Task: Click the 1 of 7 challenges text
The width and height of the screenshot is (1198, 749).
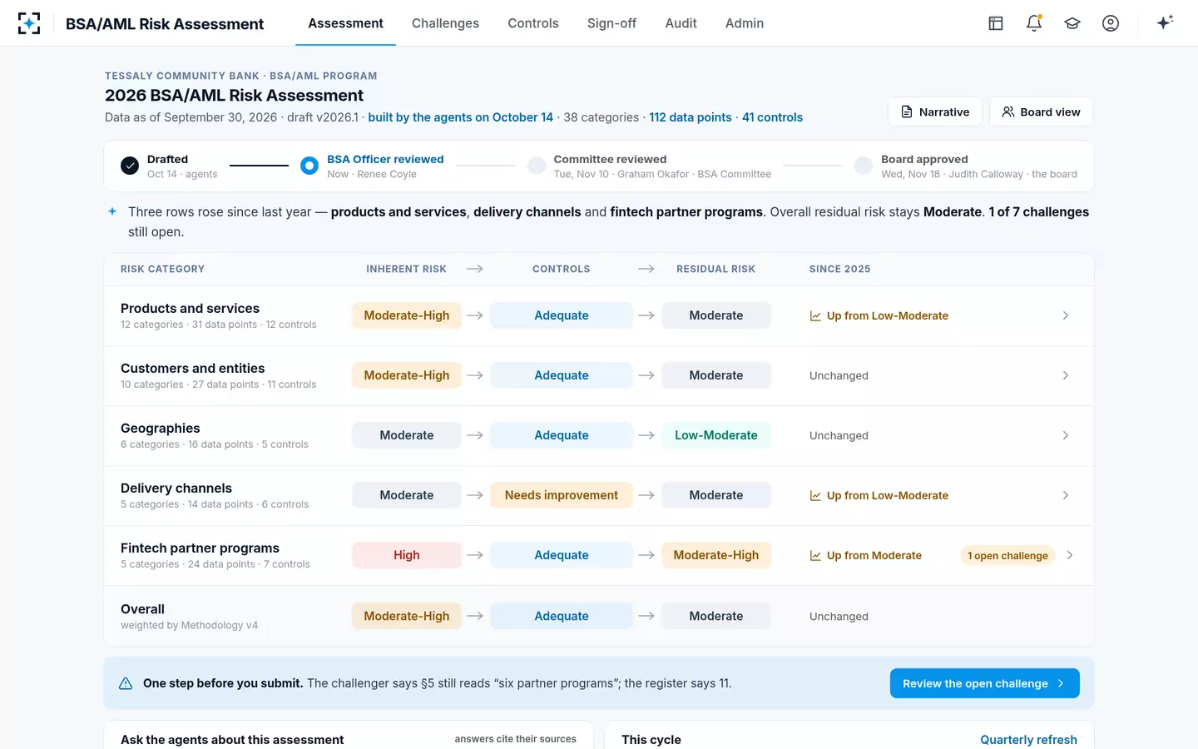Action: coord(1039,212)
